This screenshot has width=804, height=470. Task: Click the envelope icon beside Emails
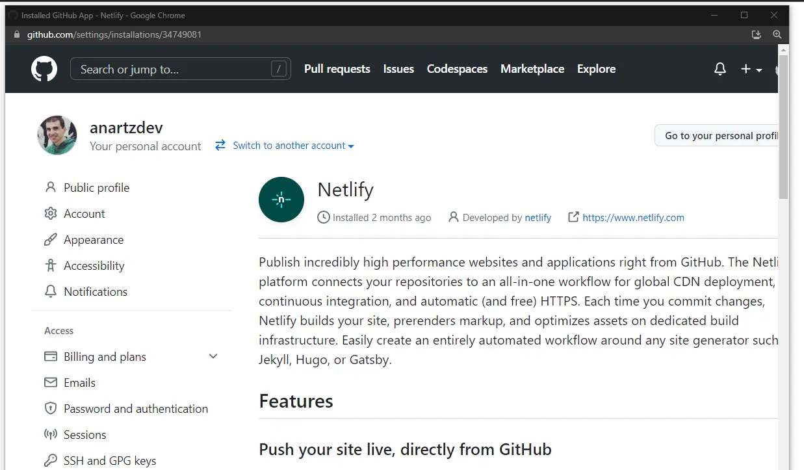click(x=50, y=382)
